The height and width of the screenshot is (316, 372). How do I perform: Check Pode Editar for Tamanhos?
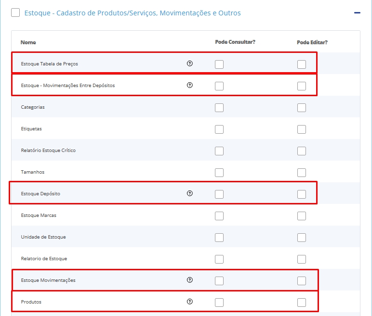click(302, 173)
